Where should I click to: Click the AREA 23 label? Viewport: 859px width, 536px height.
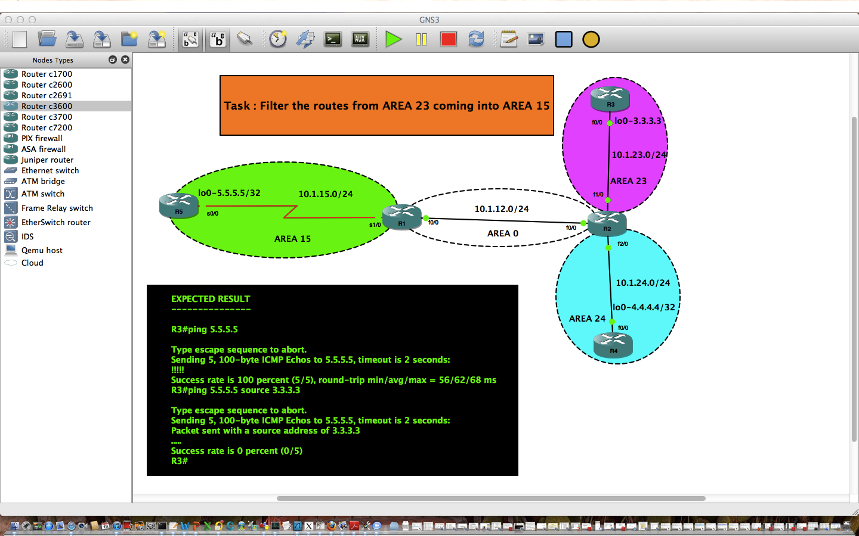[x=628, y=181]
